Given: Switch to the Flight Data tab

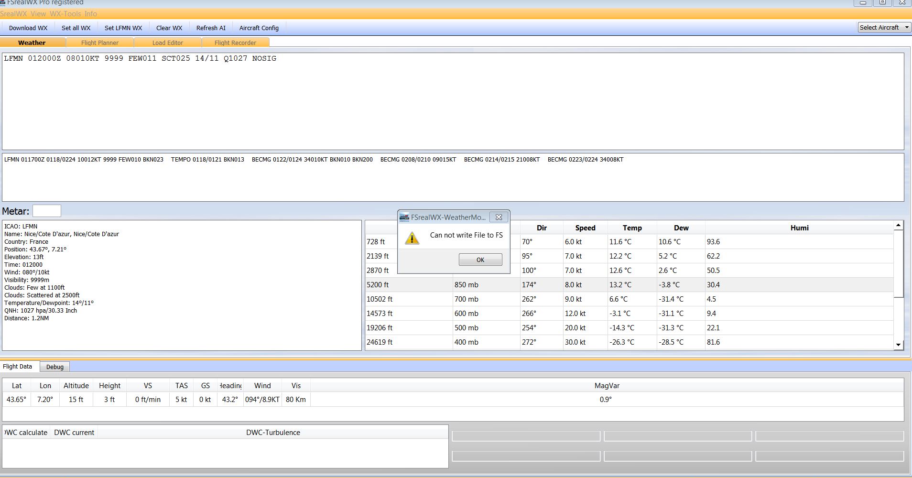Looking at the screenshot, I should click(18, 367).
